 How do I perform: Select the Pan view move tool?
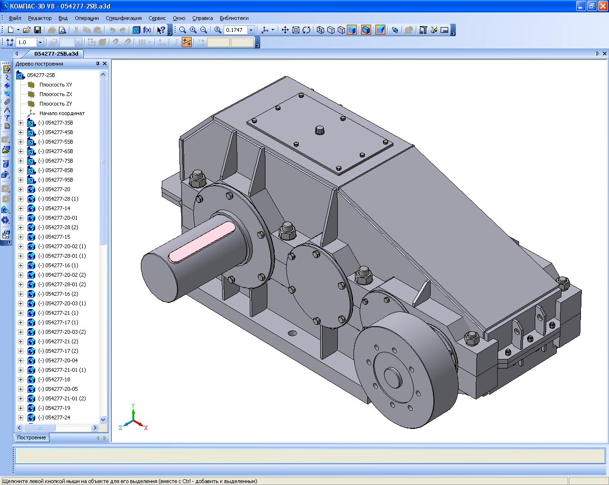pyautogui.click(x=285, y=30)
